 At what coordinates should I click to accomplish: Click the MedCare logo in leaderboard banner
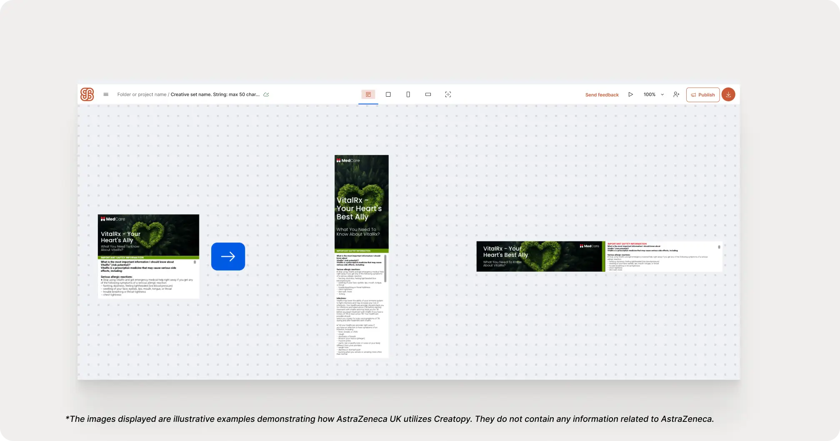pos(589,246)
